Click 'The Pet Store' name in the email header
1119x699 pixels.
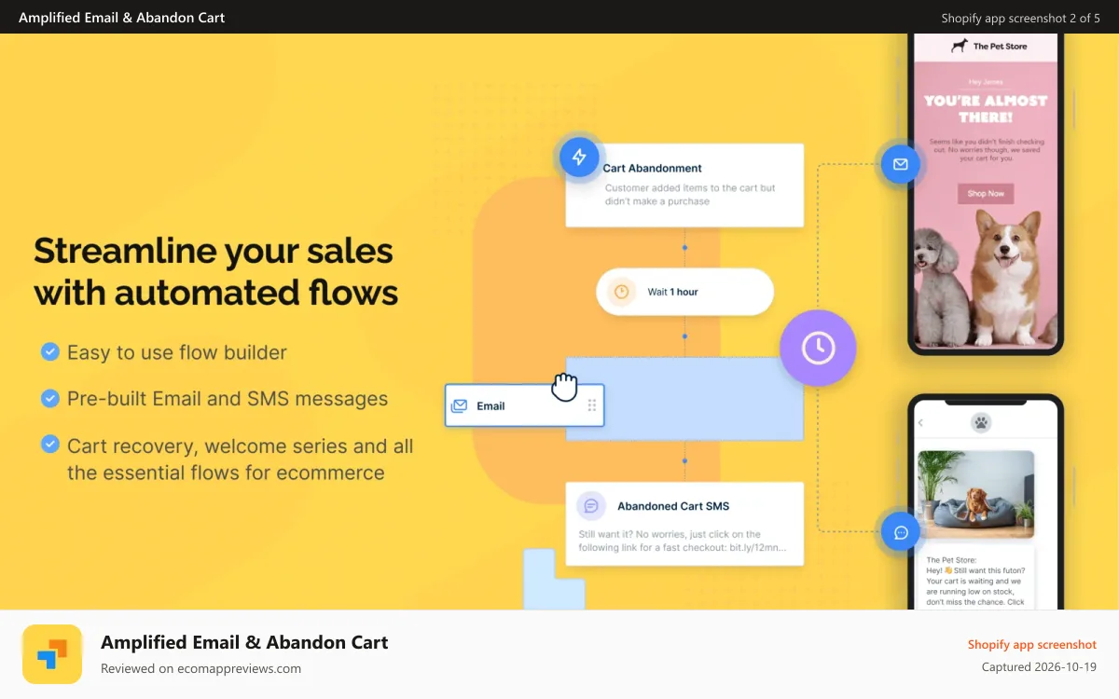[x=1000, y=46]
